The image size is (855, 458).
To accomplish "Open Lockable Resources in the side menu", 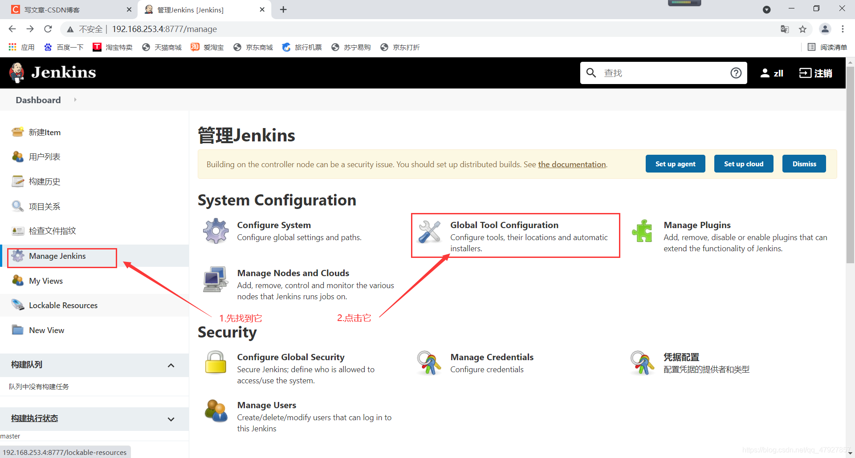I will pos(63,305).
